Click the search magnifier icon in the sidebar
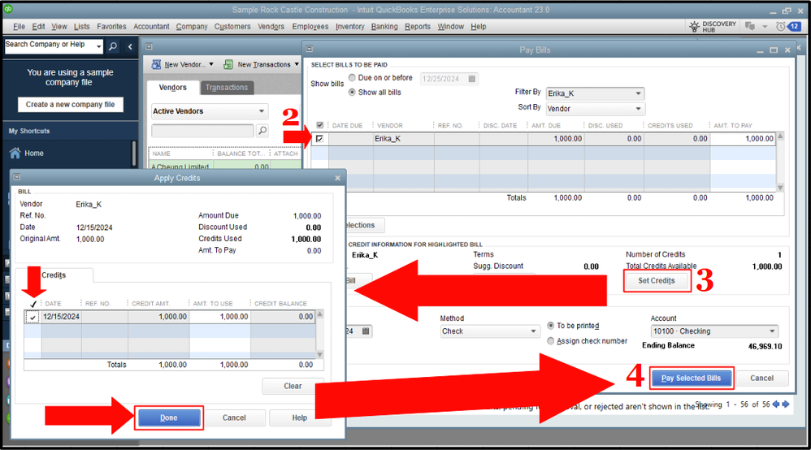Viewport: 811px width, 450px height. [x=113, y=46]
